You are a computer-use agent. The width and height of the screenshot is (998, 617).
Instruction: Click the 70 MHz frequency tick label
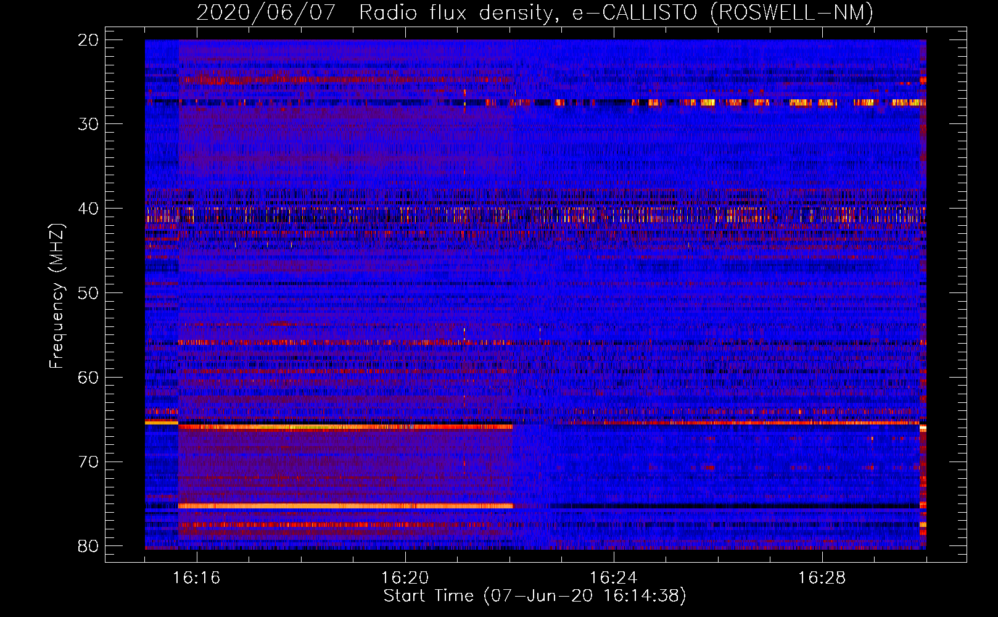[x=89, y=462]
